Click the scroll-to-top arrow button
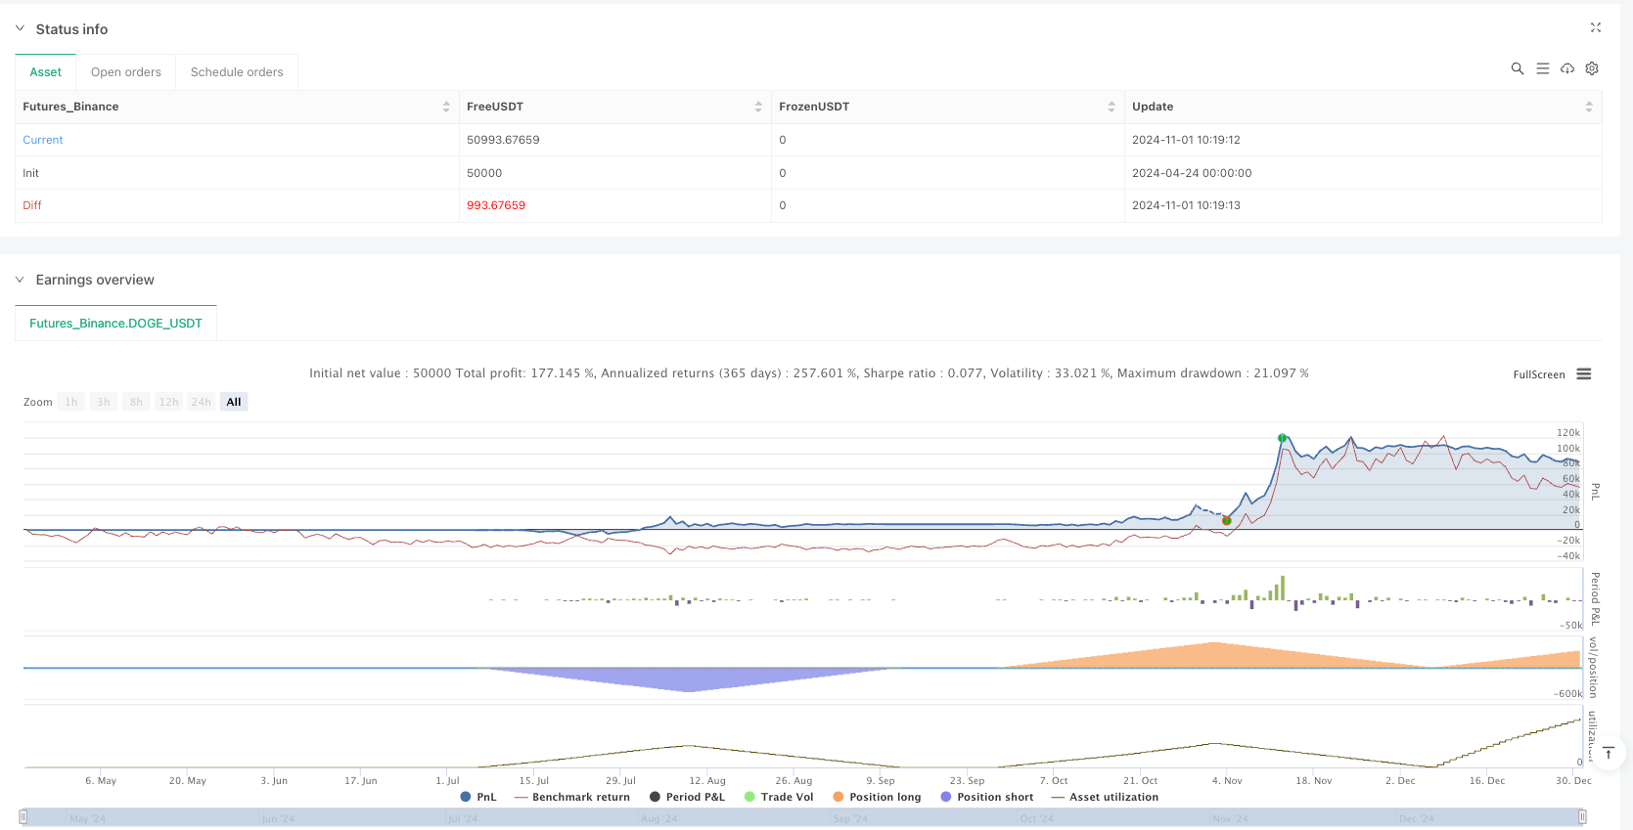1633x830 pixels. click(x=1608, y=753)
